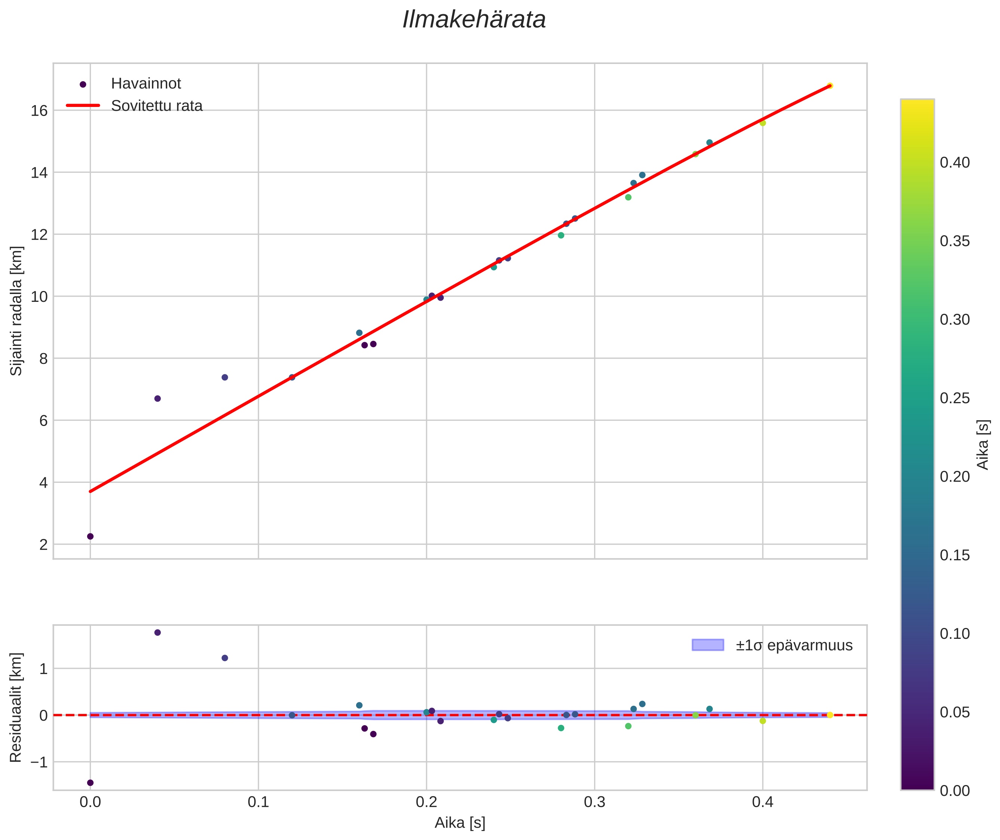Click the Sovitettu rata legend label

point(157,106)
